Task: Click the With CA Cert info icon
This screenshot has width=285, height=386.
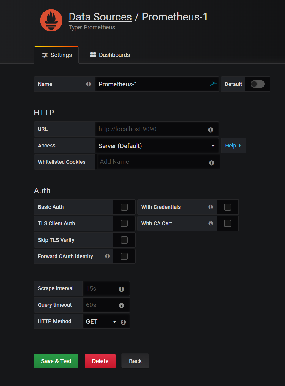Action: click(x=211, y=223)
